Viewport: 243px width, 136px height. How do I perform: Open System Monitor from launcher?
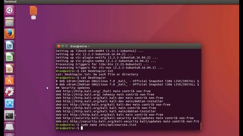pos(9,104)
